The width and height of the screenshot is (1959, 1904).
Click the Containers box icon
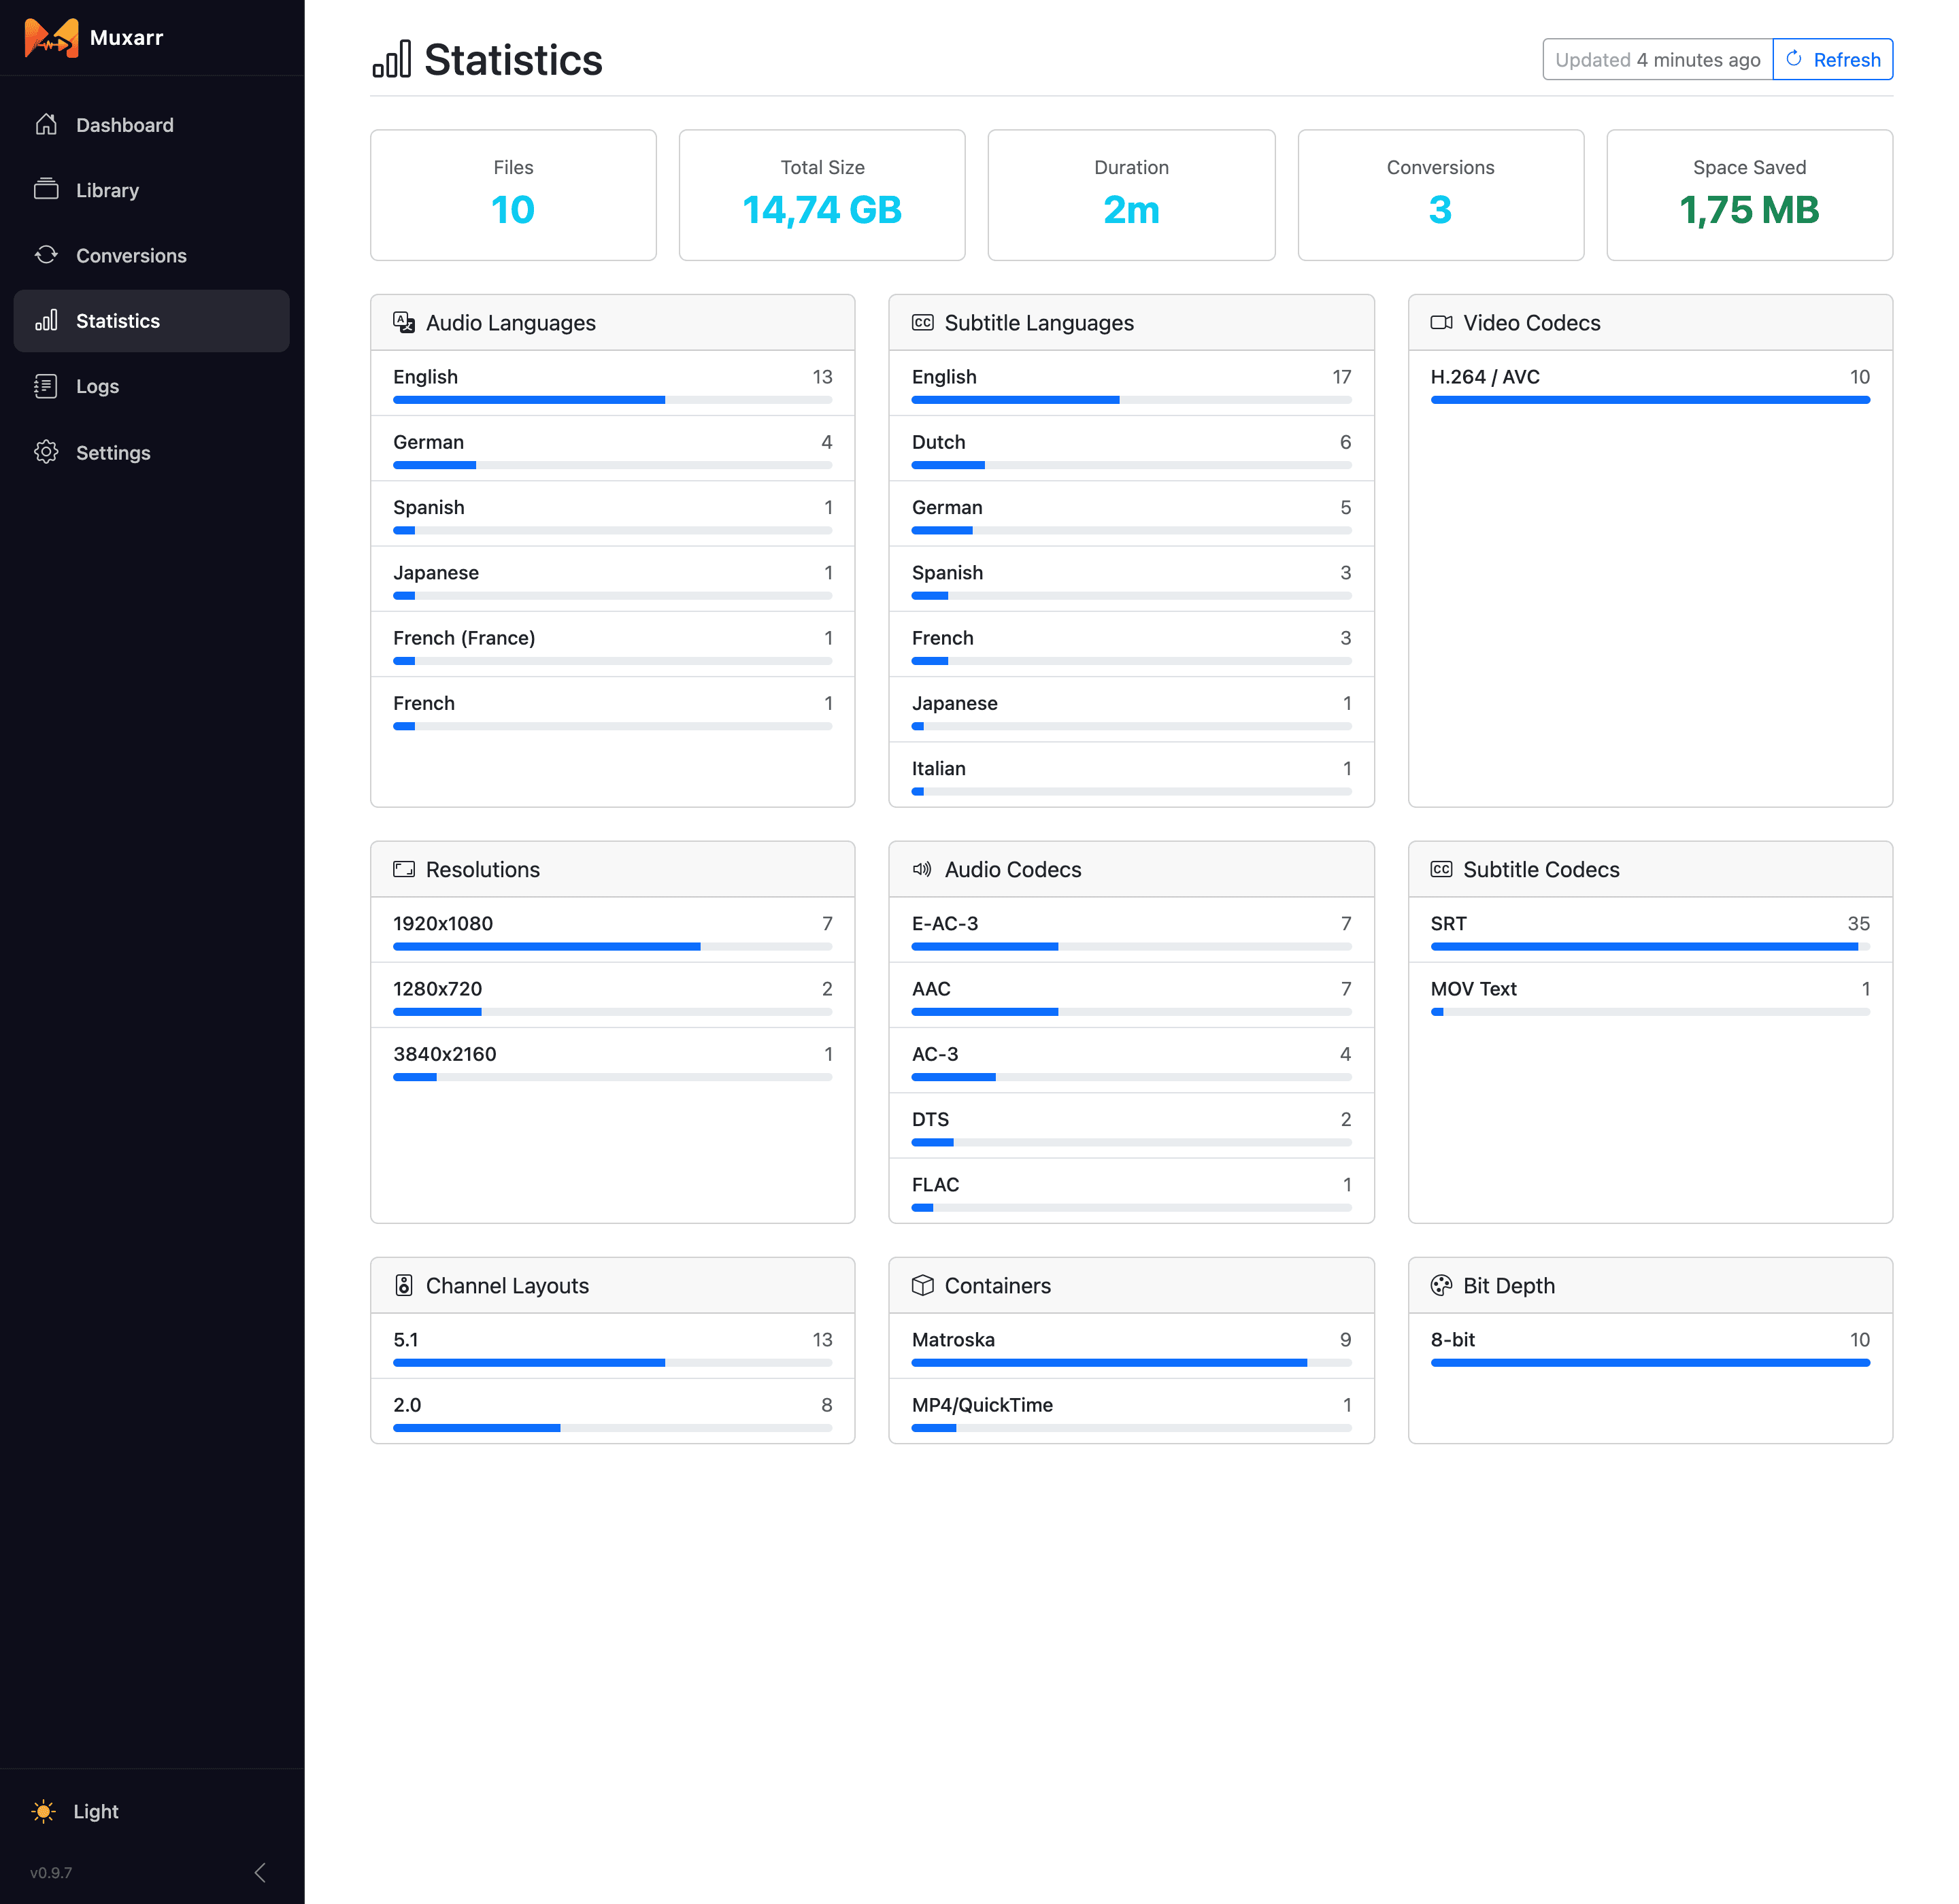click(922, 1285)
